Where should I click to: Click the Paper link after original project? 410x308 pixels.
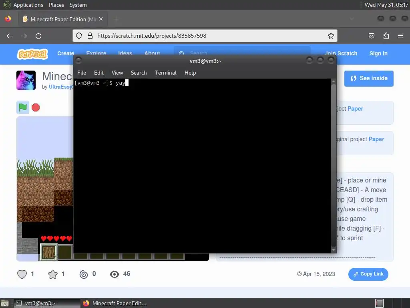click(376, 139)
